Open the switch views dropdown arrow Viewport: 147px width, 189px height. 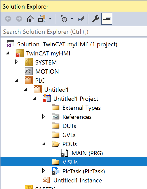click(50, 19)
